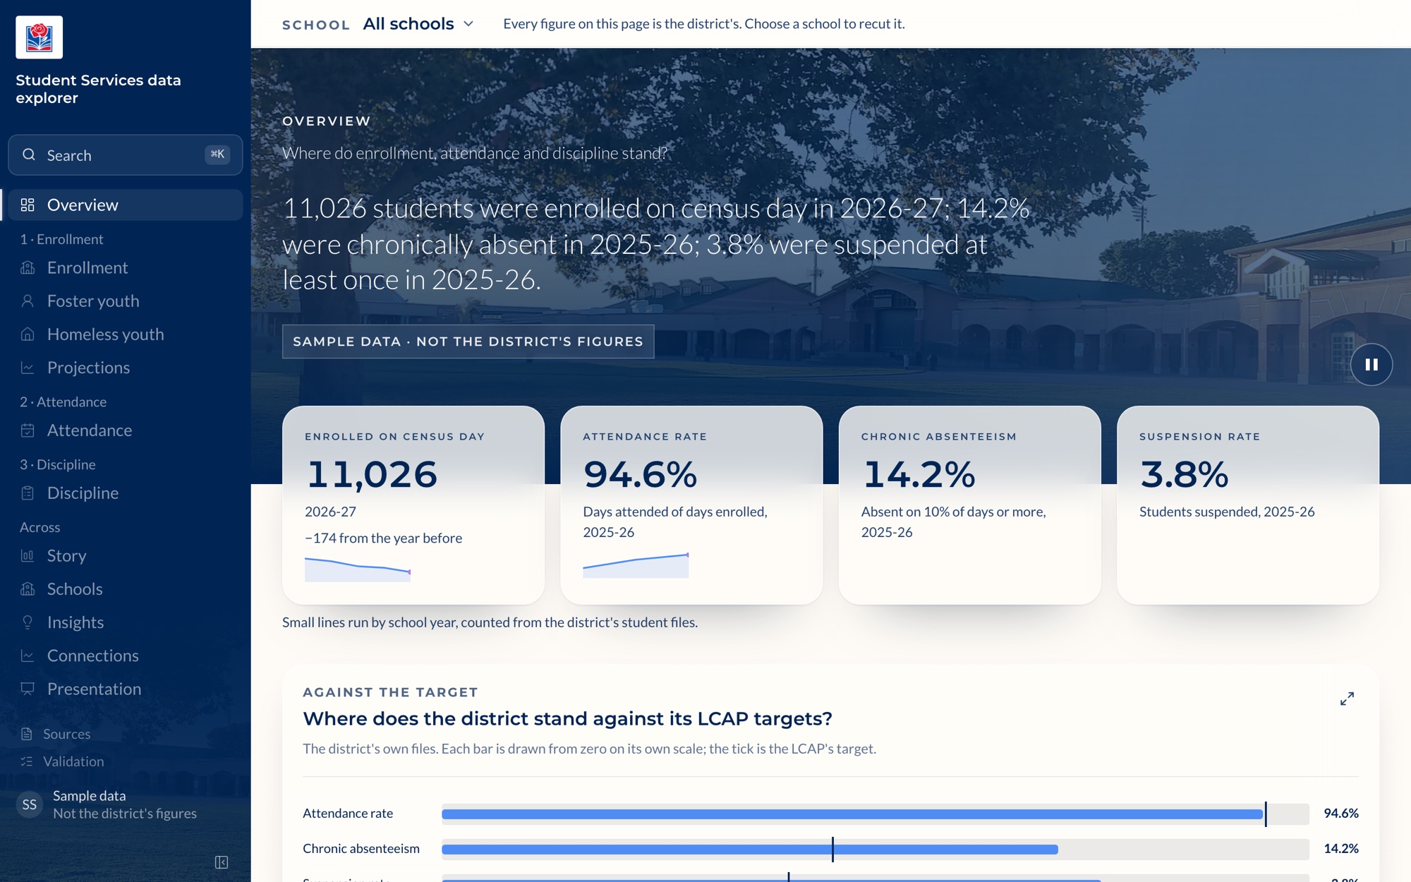Open the Overview page

(x=126, y=205)
